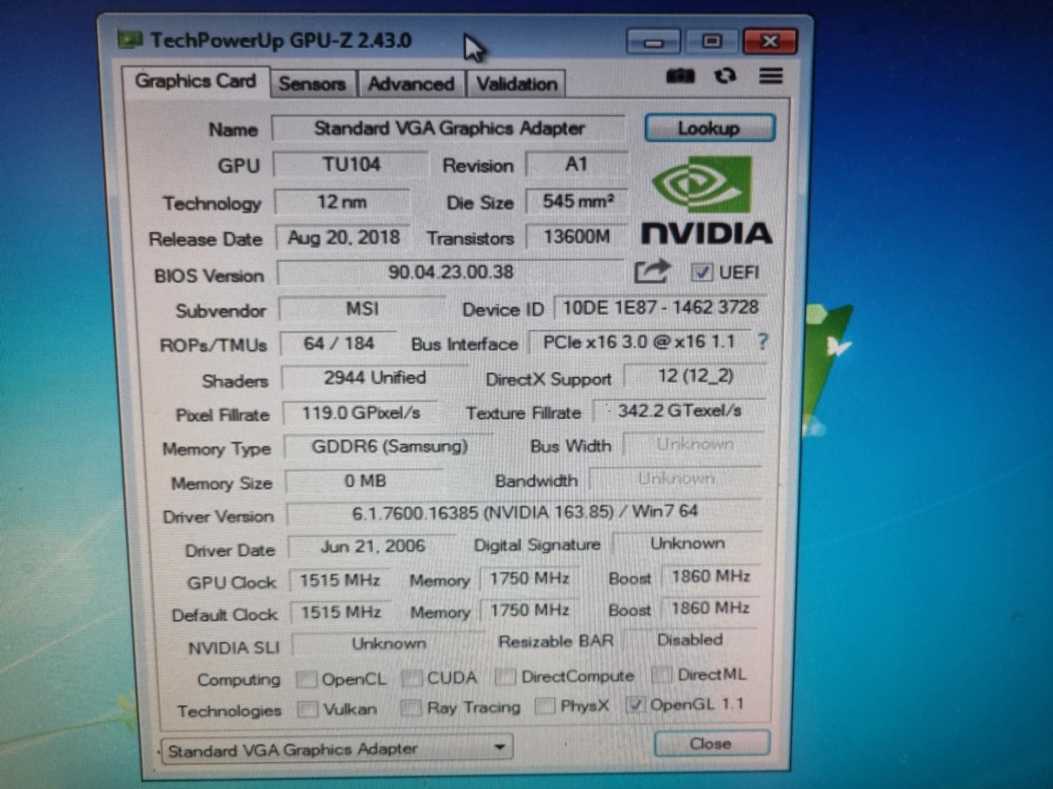The height and width of the screenshot is (789, 1053).
Task: Click the NVIDIA logo
Action: tap(706, 201)
